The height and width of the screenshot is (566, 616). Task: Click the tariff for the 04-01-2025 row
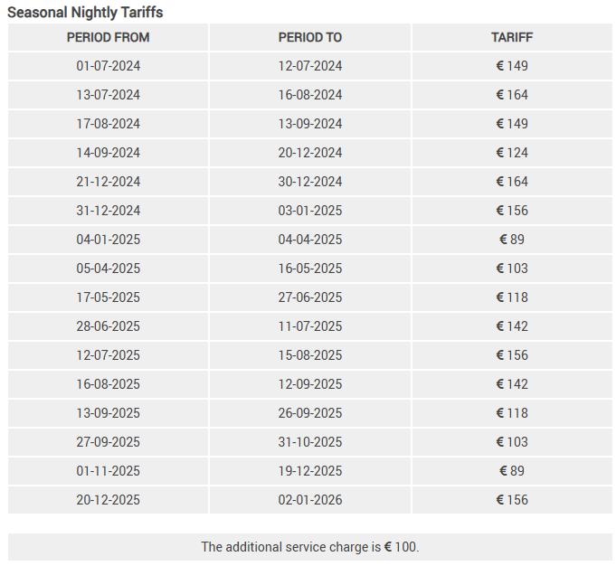click(512, 240)
